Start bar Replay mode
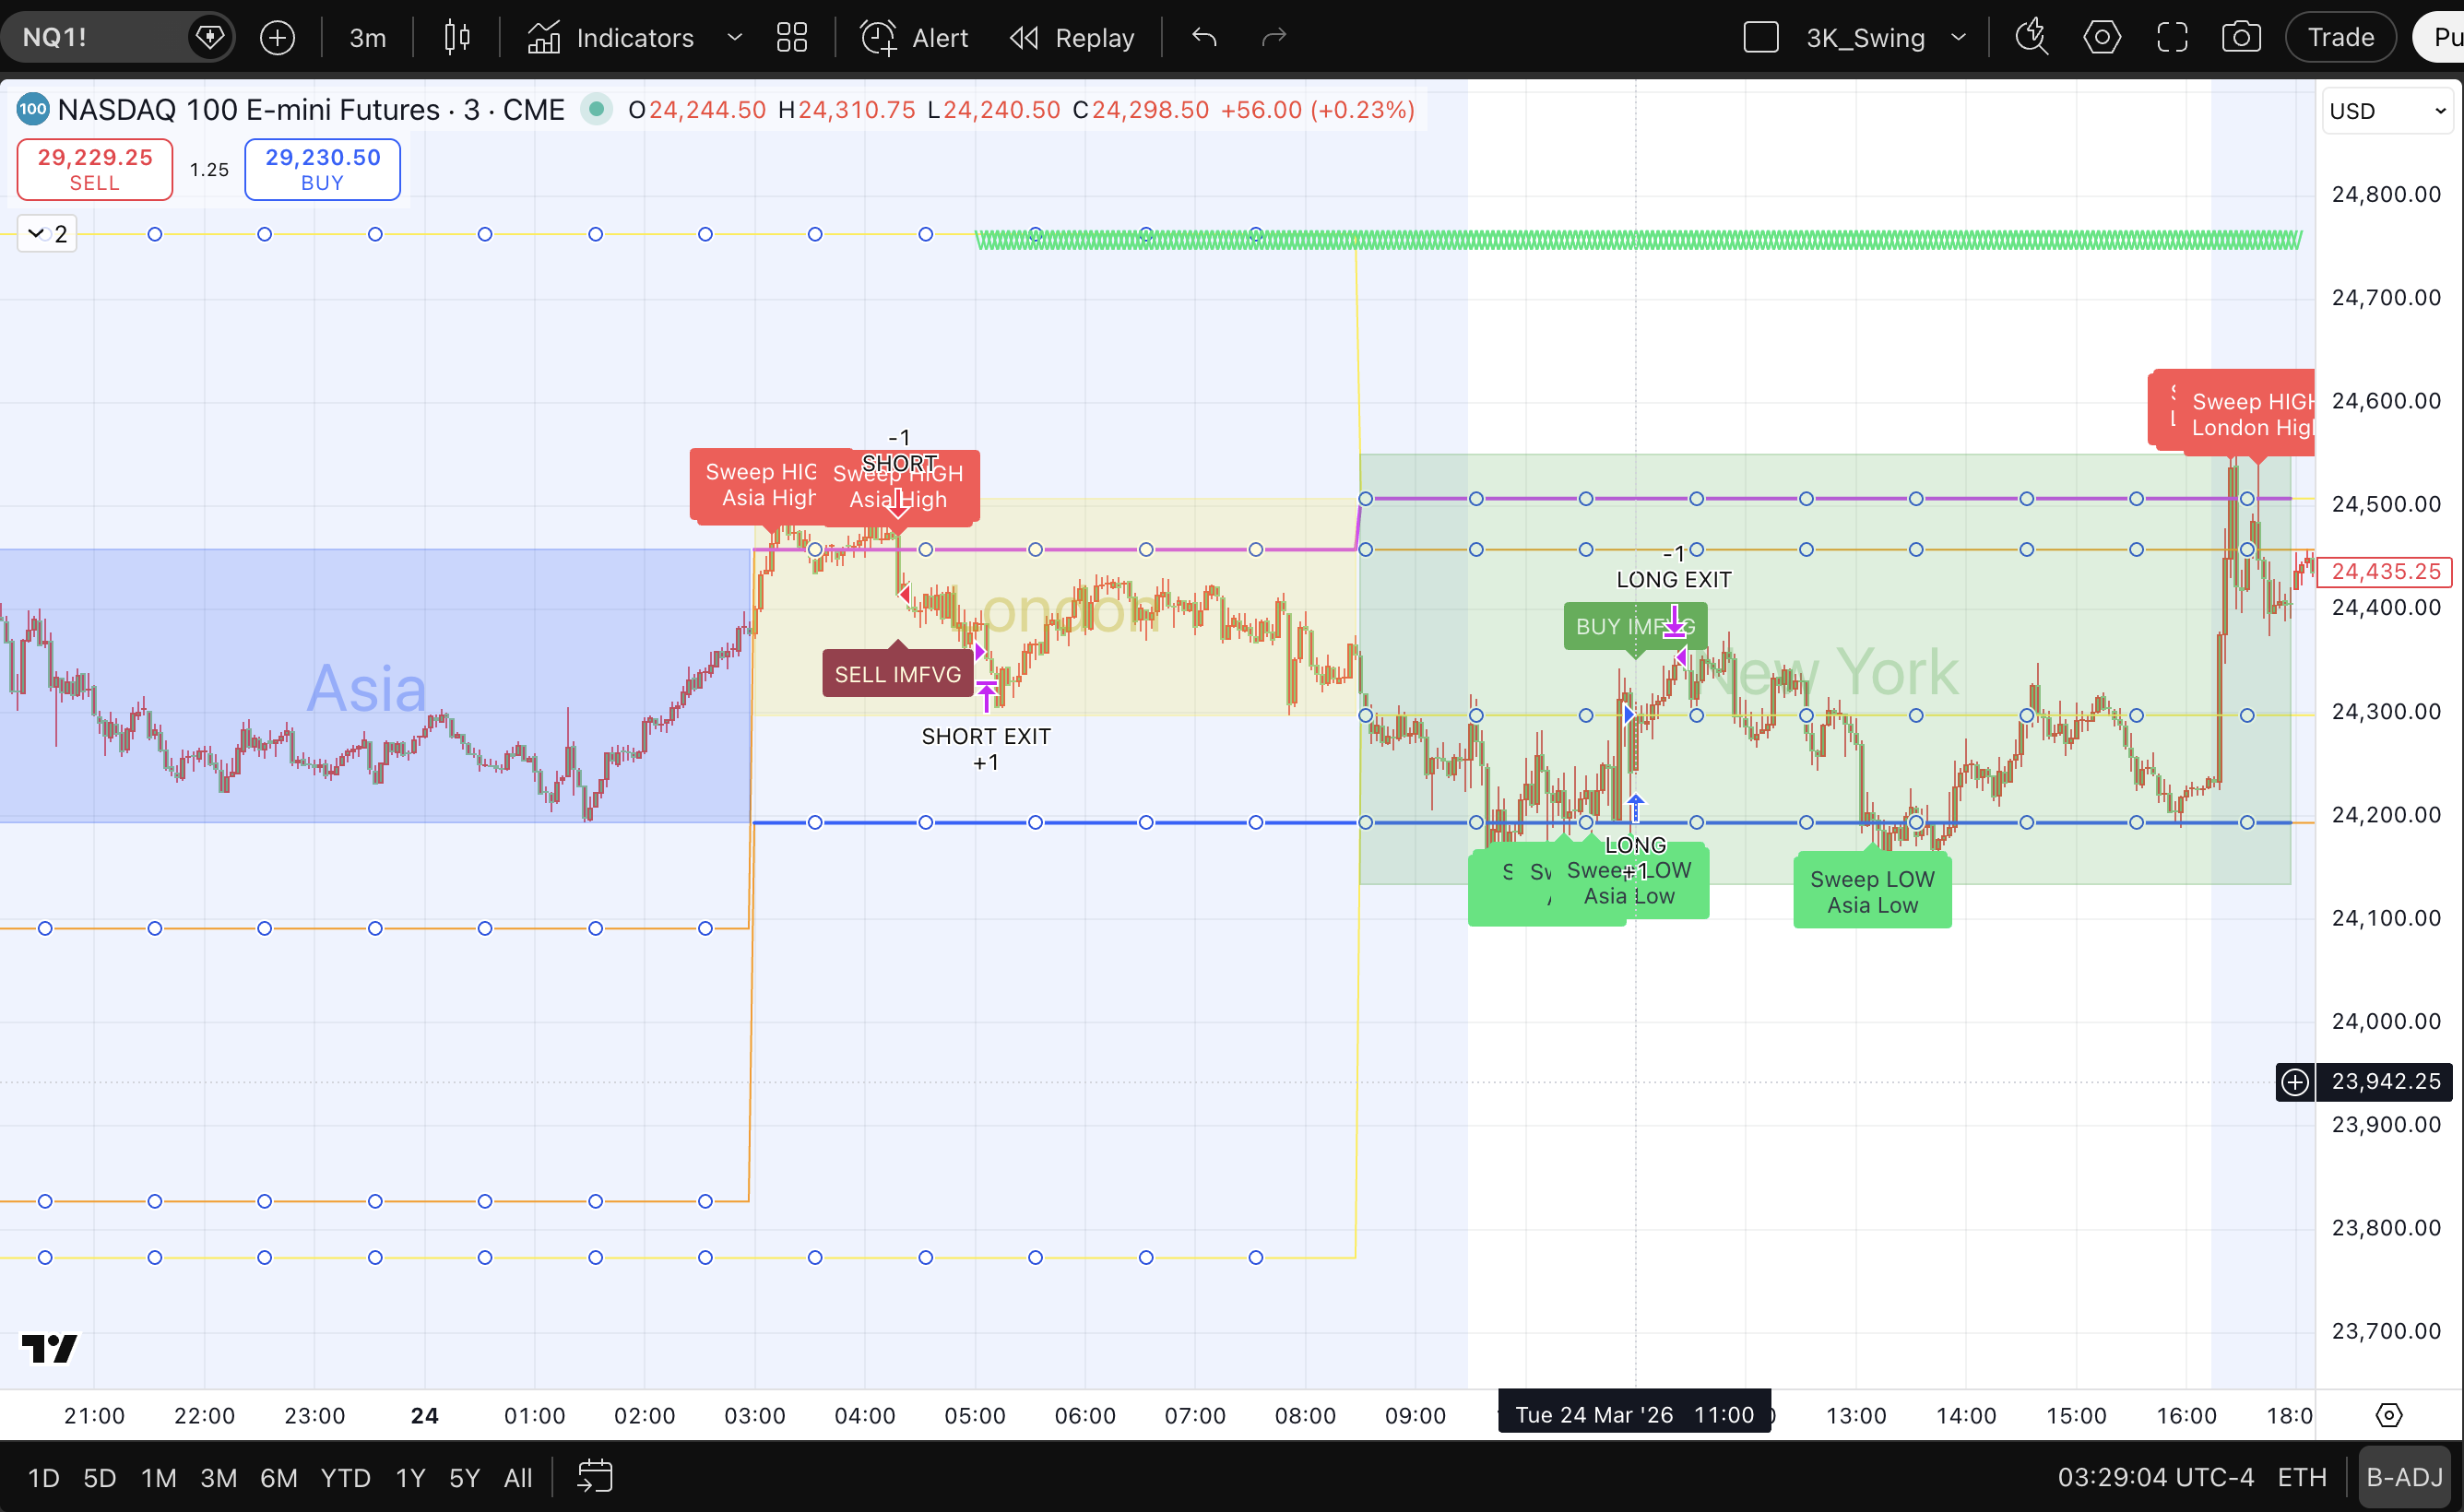 tap(1072, 38)
